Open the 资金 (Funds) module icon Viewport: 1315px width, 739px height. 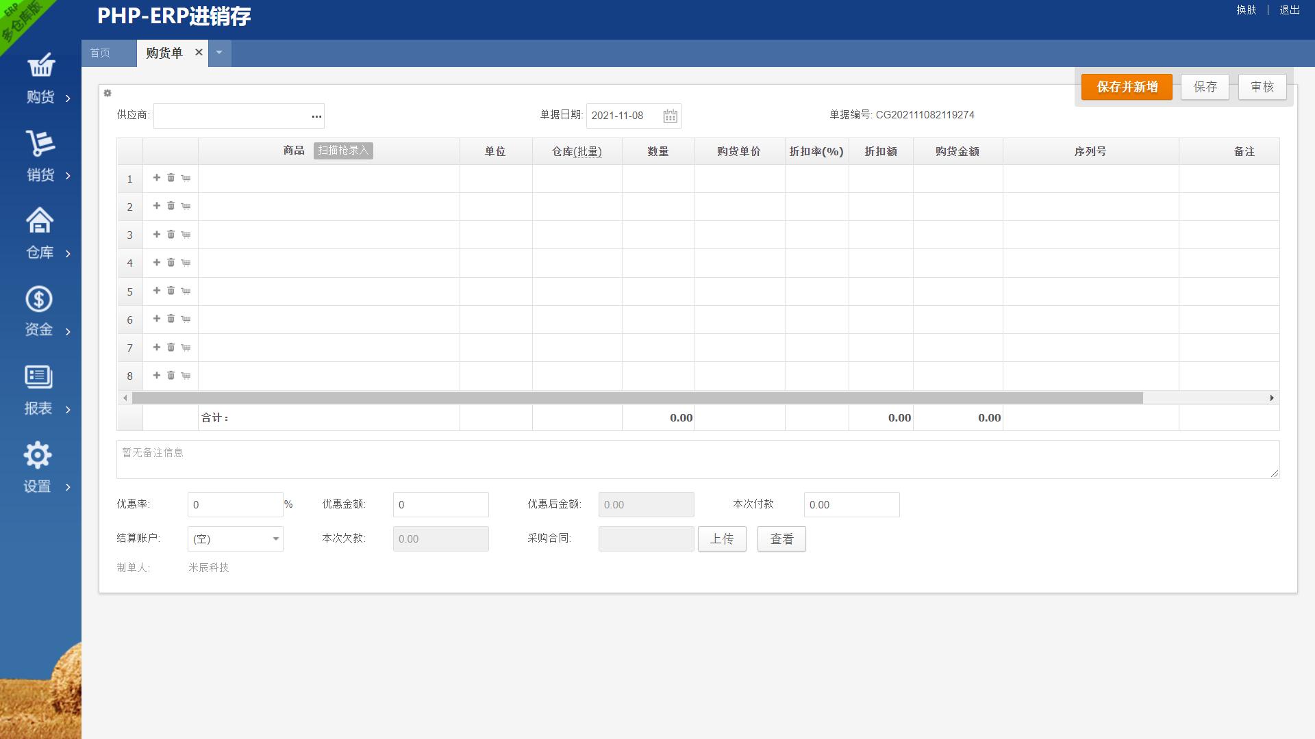[x=39, y=299]
